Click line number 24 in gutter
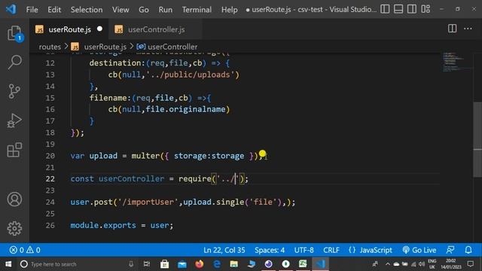This screenshot has width=482, height=271. click(x=50, y=202)
